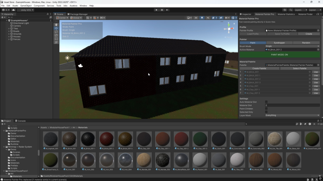Toggle scene visibility hidden-eye icon
This screenshot has height=181, width=323.
(x=221, y=18)
